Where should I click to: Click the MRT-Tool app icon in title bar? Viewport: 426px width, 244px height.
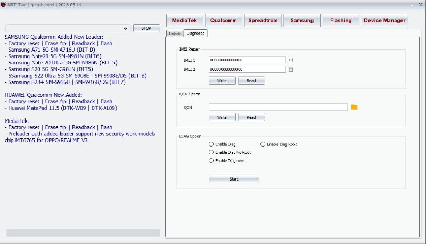pyautogui.click(x=3, y=5)
